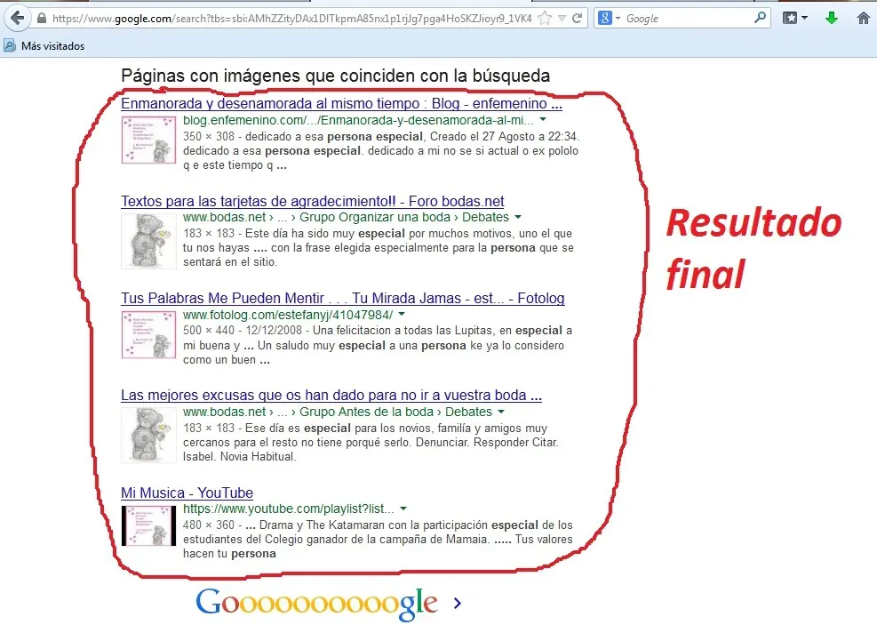The width and height of the screenshot is (877, 625).
Task: Open the bookmarks menu button
Action: (794, 18)
